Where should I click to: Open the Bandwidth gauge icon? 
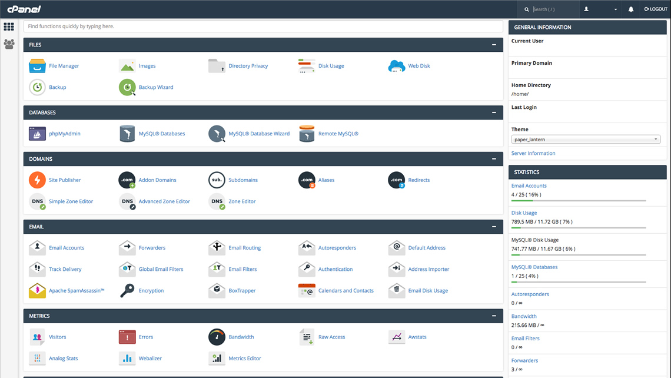[x=217, y=337]
